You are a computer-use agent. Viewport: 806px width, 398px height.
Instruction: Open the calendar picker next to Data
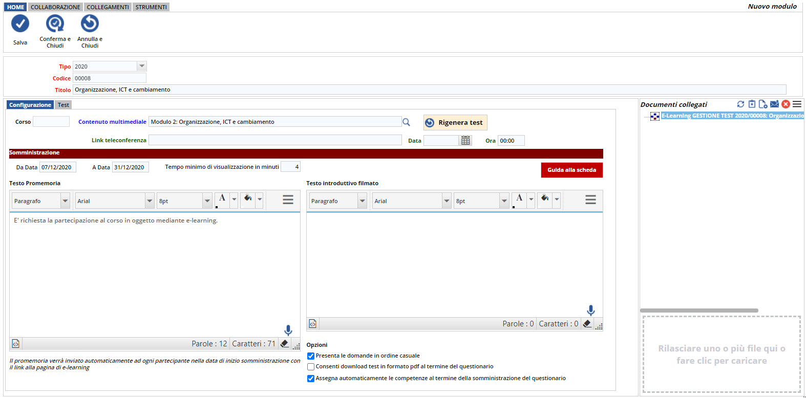[x=465, y=141]
